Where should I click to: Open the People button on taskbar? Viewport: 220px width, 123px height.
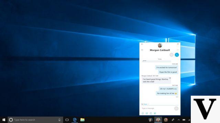tap(173, 120)
